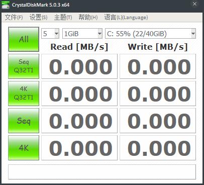
Task: Start the Seq Q32T1 test
Action: click(x=24, y=66)
